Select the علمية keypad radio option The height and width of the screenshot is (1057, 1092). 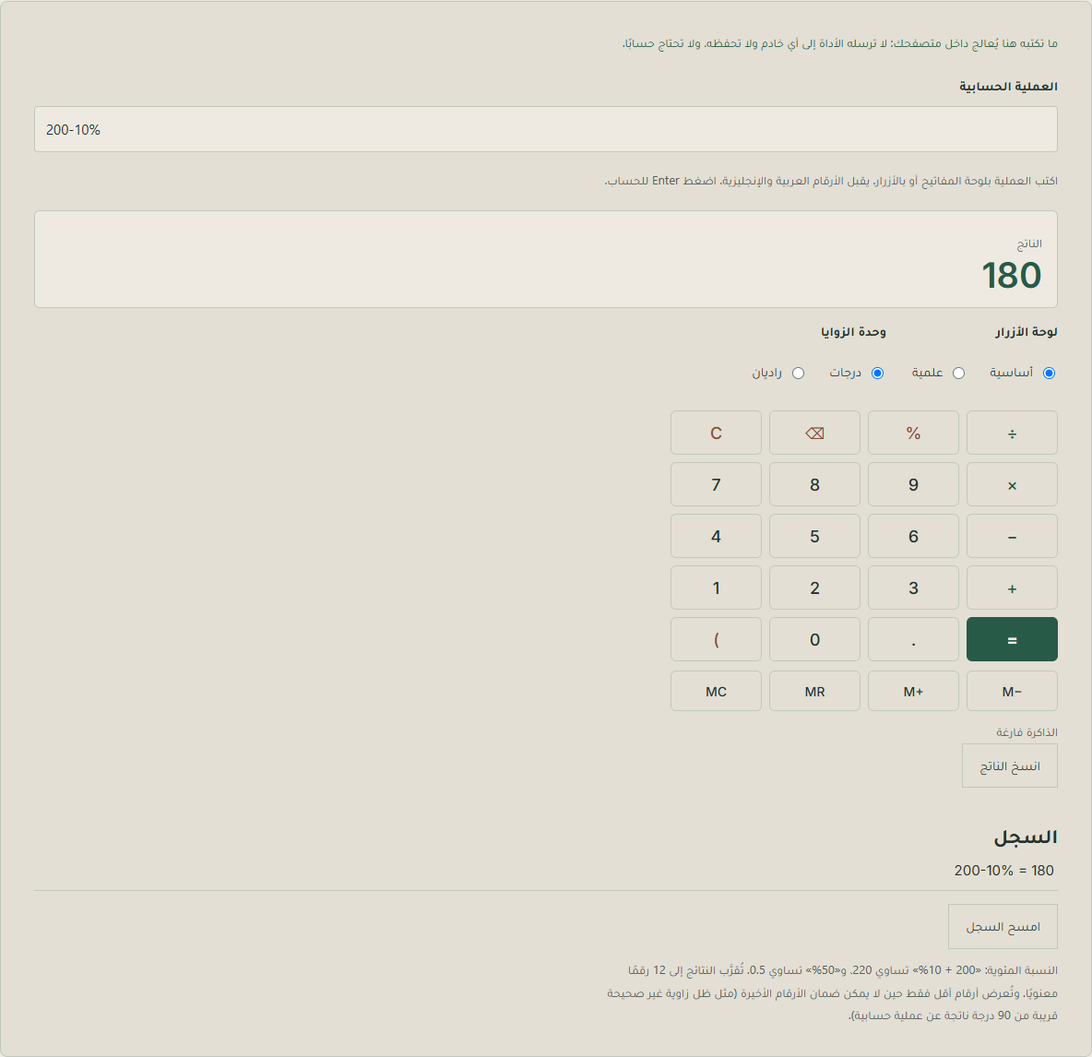click(x=958, y=374)
